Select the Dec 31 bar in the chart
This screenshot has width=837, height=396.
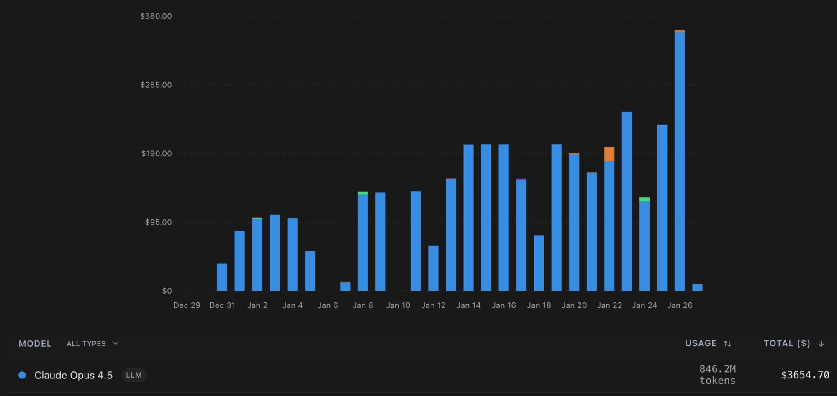(x=222, y=277)
